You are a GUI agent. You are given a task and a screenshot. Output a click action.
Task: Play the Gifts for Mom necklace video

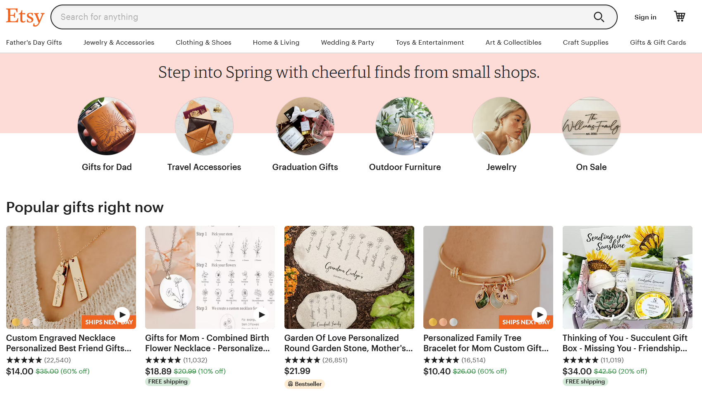(261, 315)
